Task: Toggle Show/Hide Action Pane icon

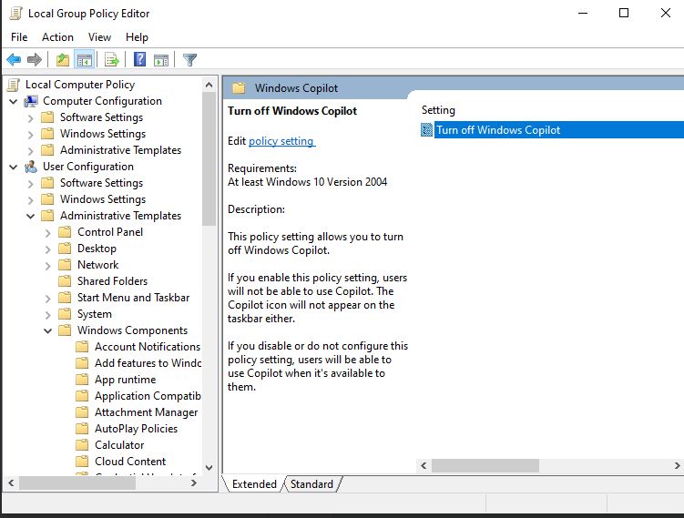Action: click(x=161, y=59)
